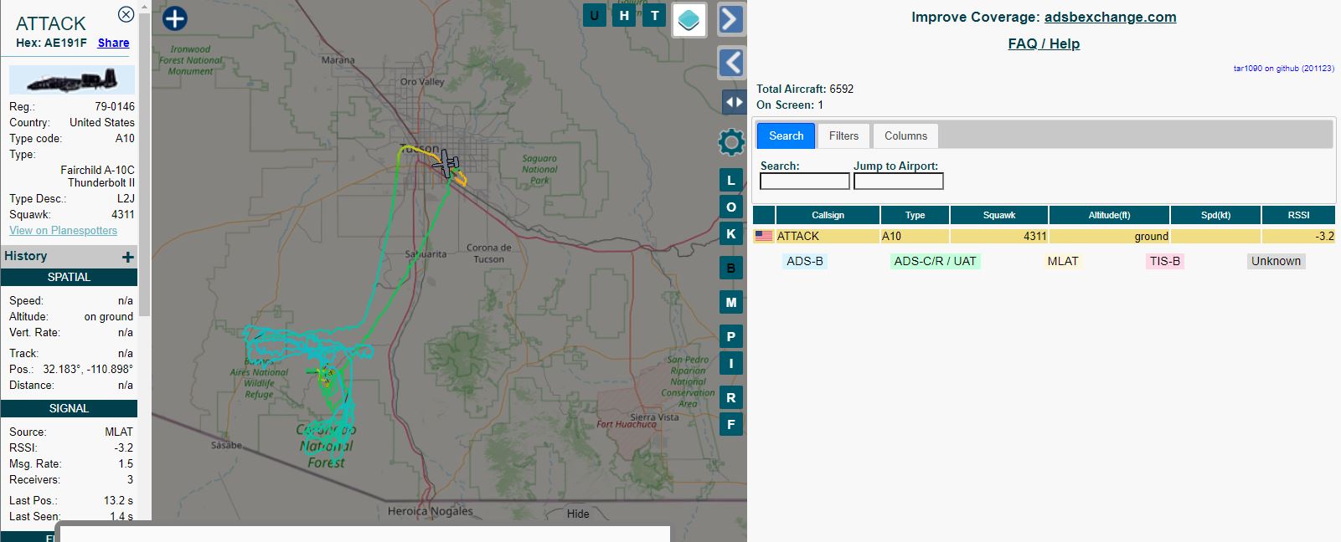Click the SPATIAL section header

[x=69, y=277]
